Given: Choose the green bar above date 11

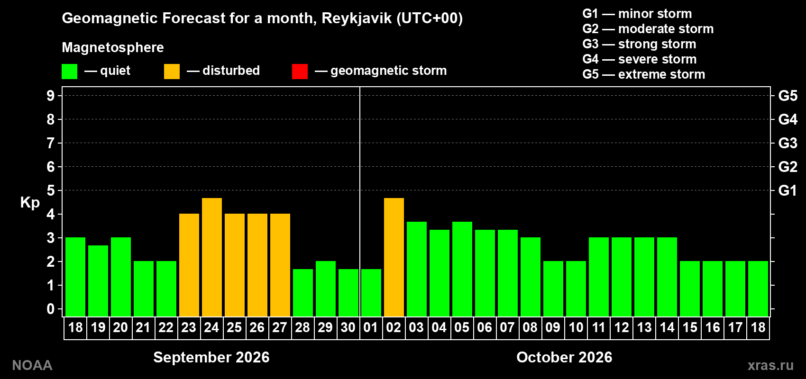Looking at the screenshot, I should pos(599,277).
